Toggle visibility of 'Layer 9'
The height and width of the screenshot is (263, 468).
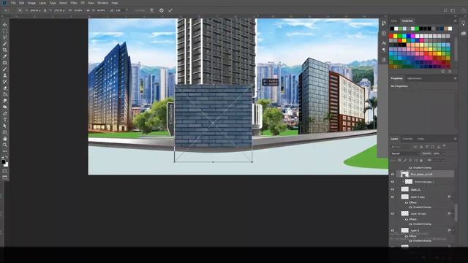[x=393, y=231]
